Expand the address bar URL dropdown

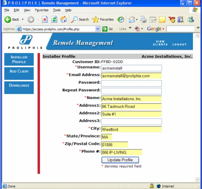(x=97, y=29)
